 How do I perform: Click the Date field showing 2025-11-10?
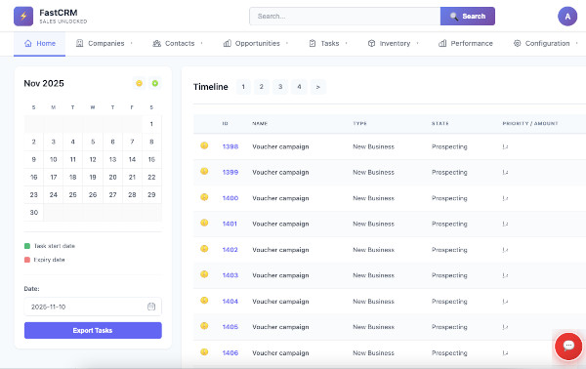tap(93, 307)
